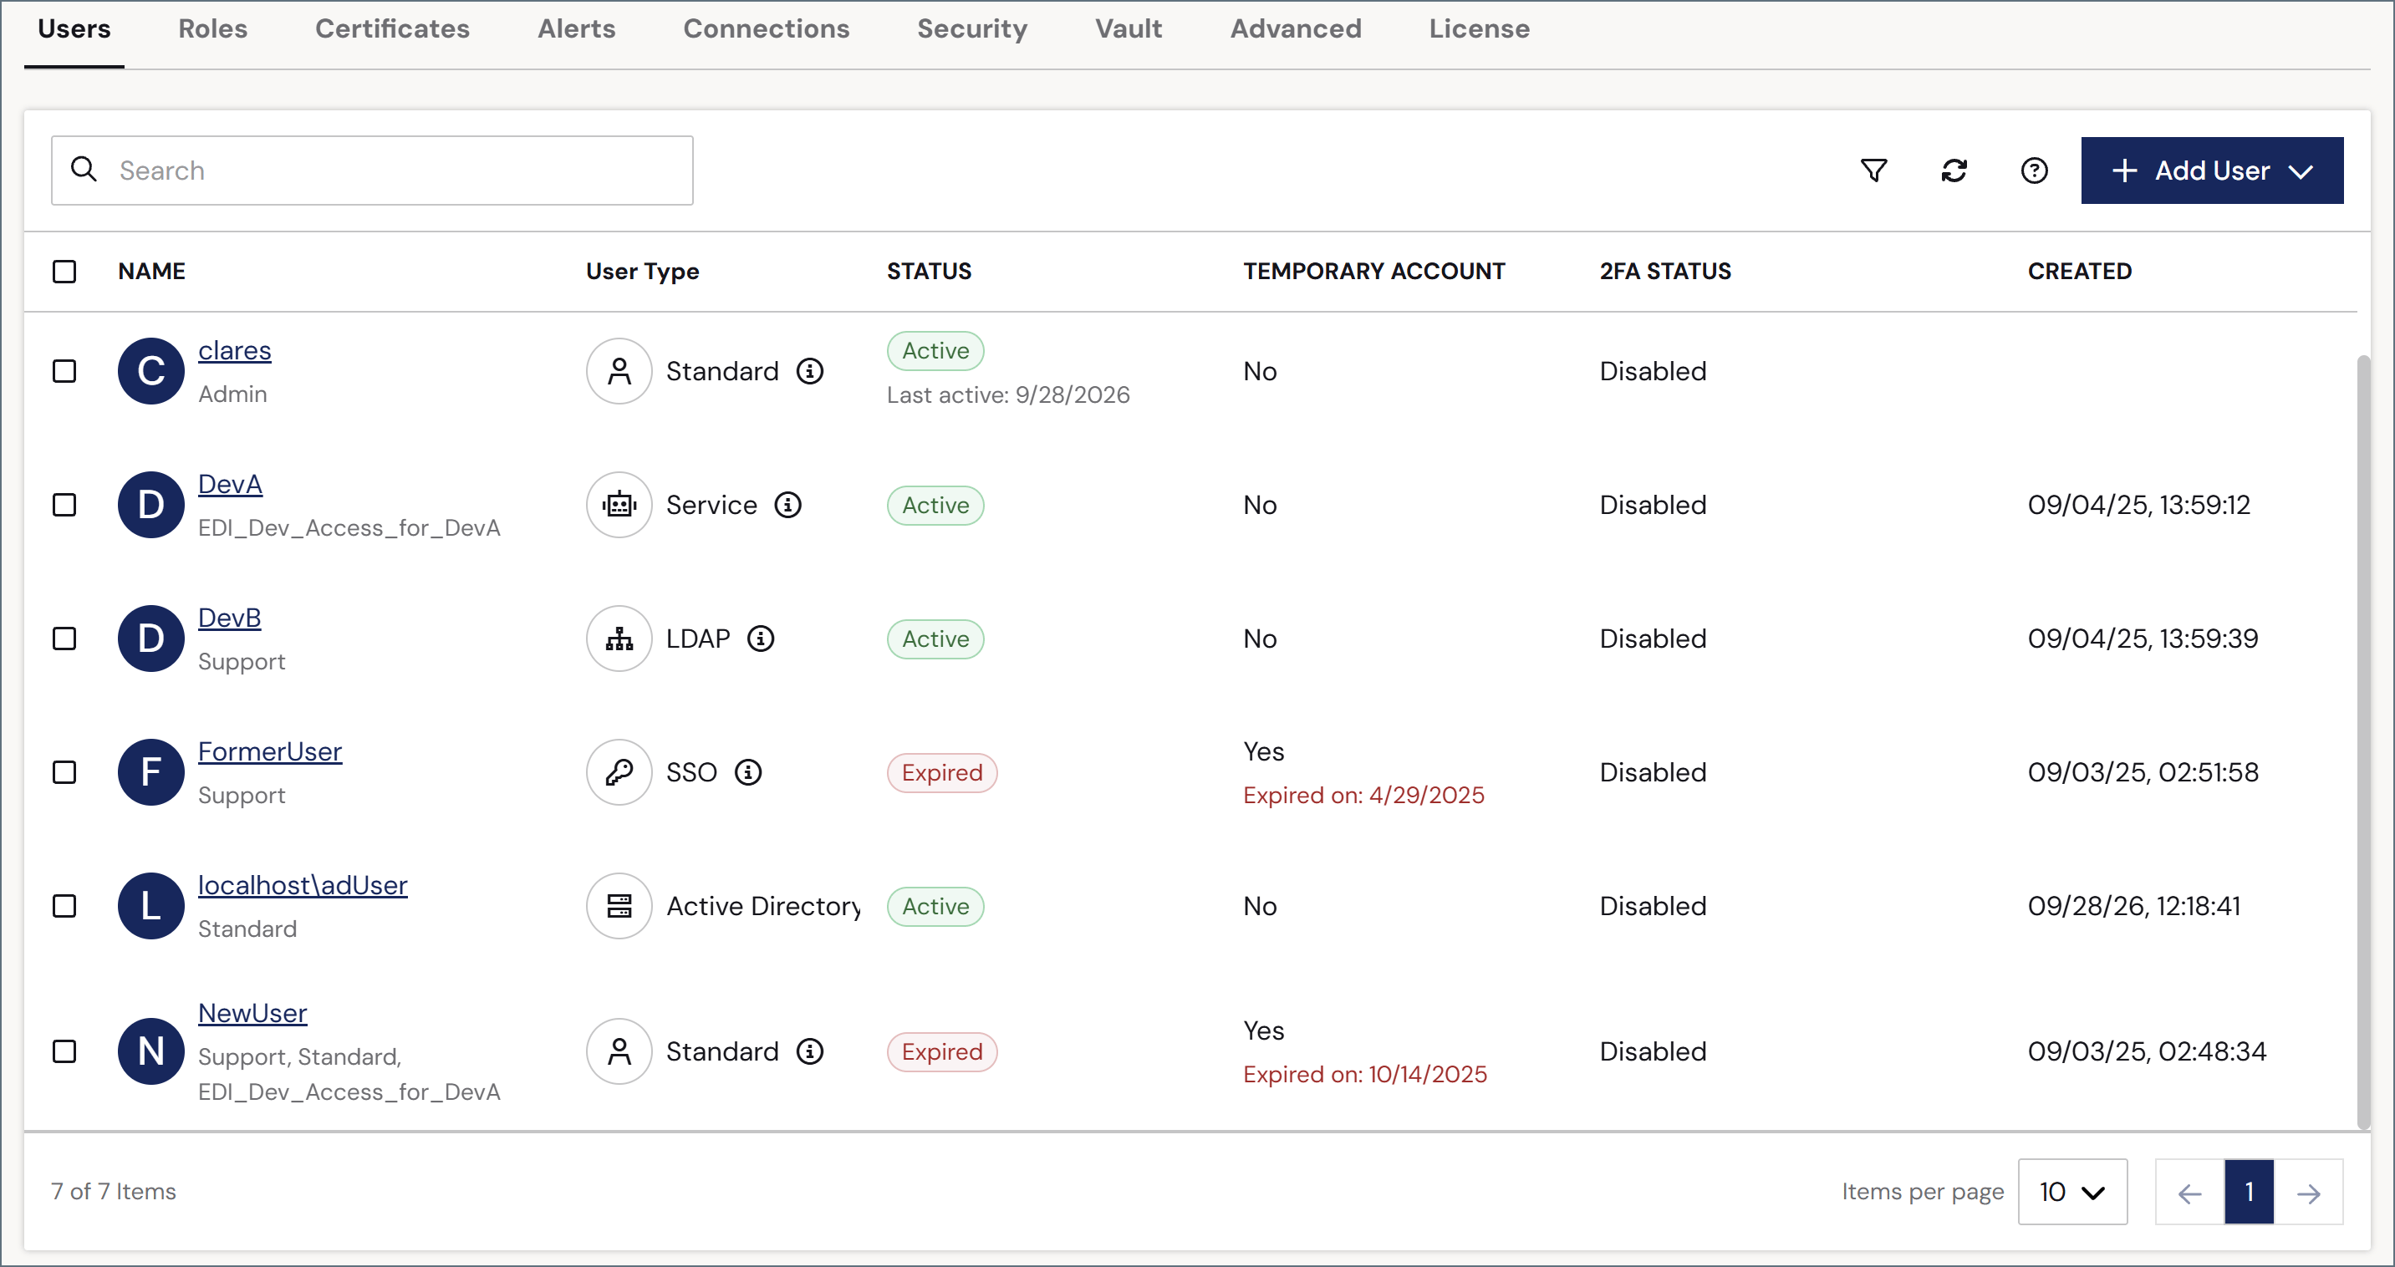This screenshot has width=2395, height=1267.
Task: Go to the previous page arrow
Action: [x=2189, y=1192]
